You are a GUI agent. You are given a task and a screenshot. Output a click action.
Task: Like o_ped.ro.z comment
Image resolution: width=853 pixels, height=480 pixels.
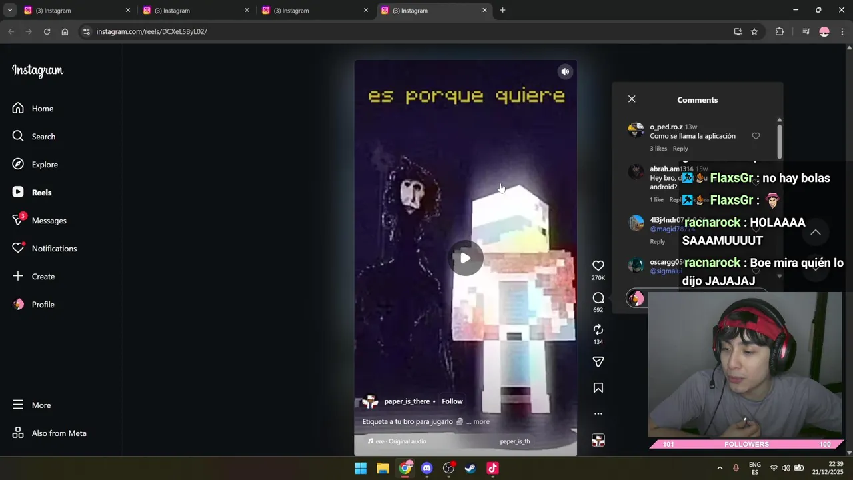[756, 136]
